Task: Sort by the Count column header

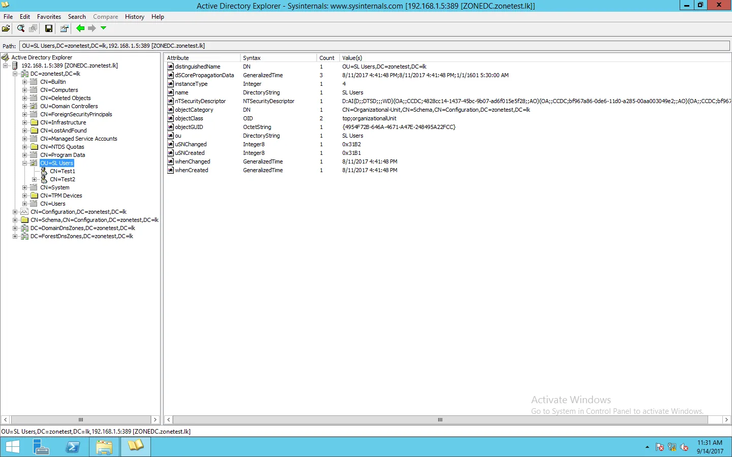Action: point(328,58)
